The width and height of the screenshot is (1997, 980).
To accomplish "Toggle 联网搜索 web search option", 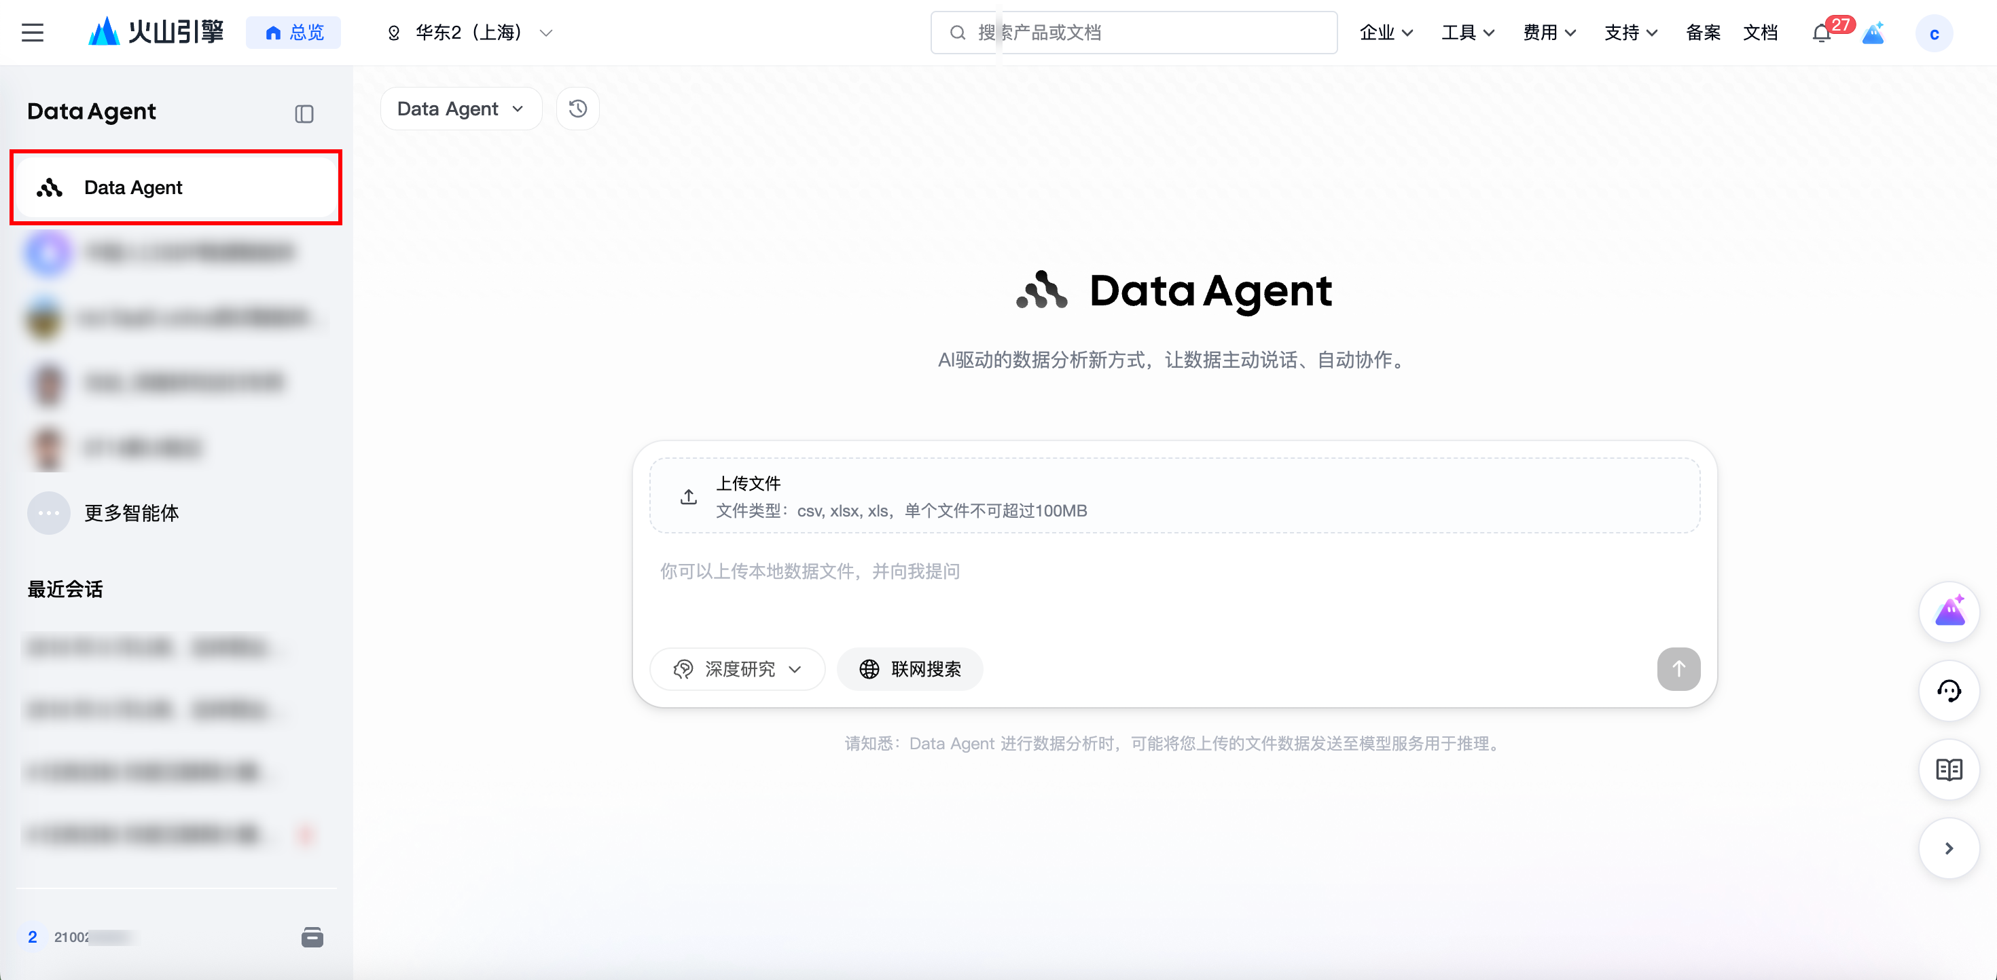I will 910,668.
